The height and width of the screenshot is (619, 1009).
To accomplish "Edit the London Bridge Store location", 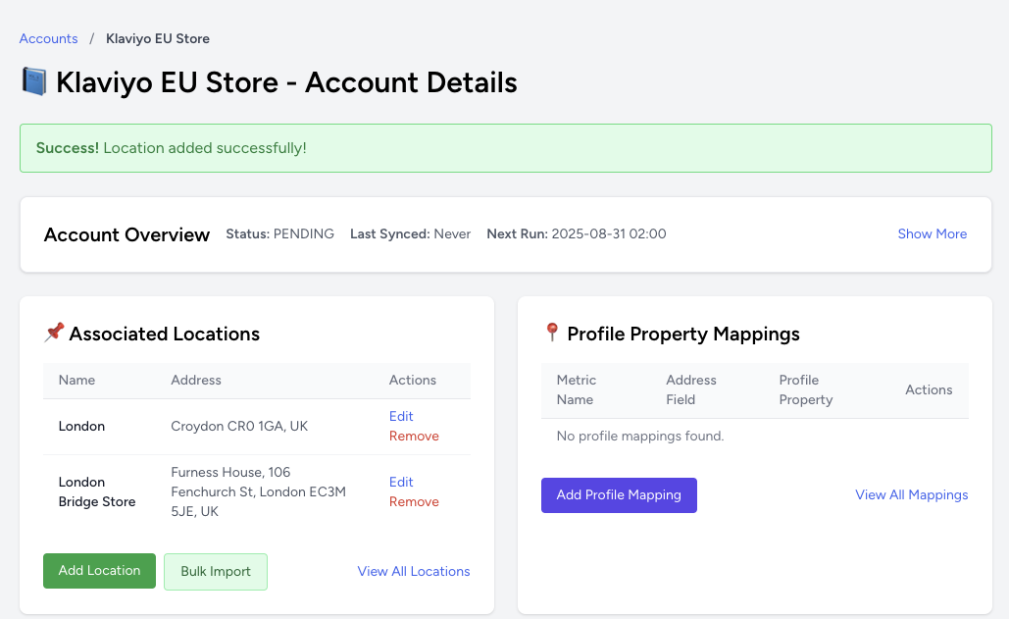I will (x=401, y=483).
